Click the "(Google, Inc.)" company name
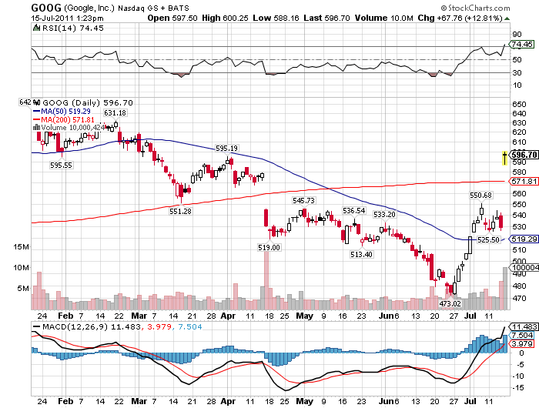 (x=89, y=8)
